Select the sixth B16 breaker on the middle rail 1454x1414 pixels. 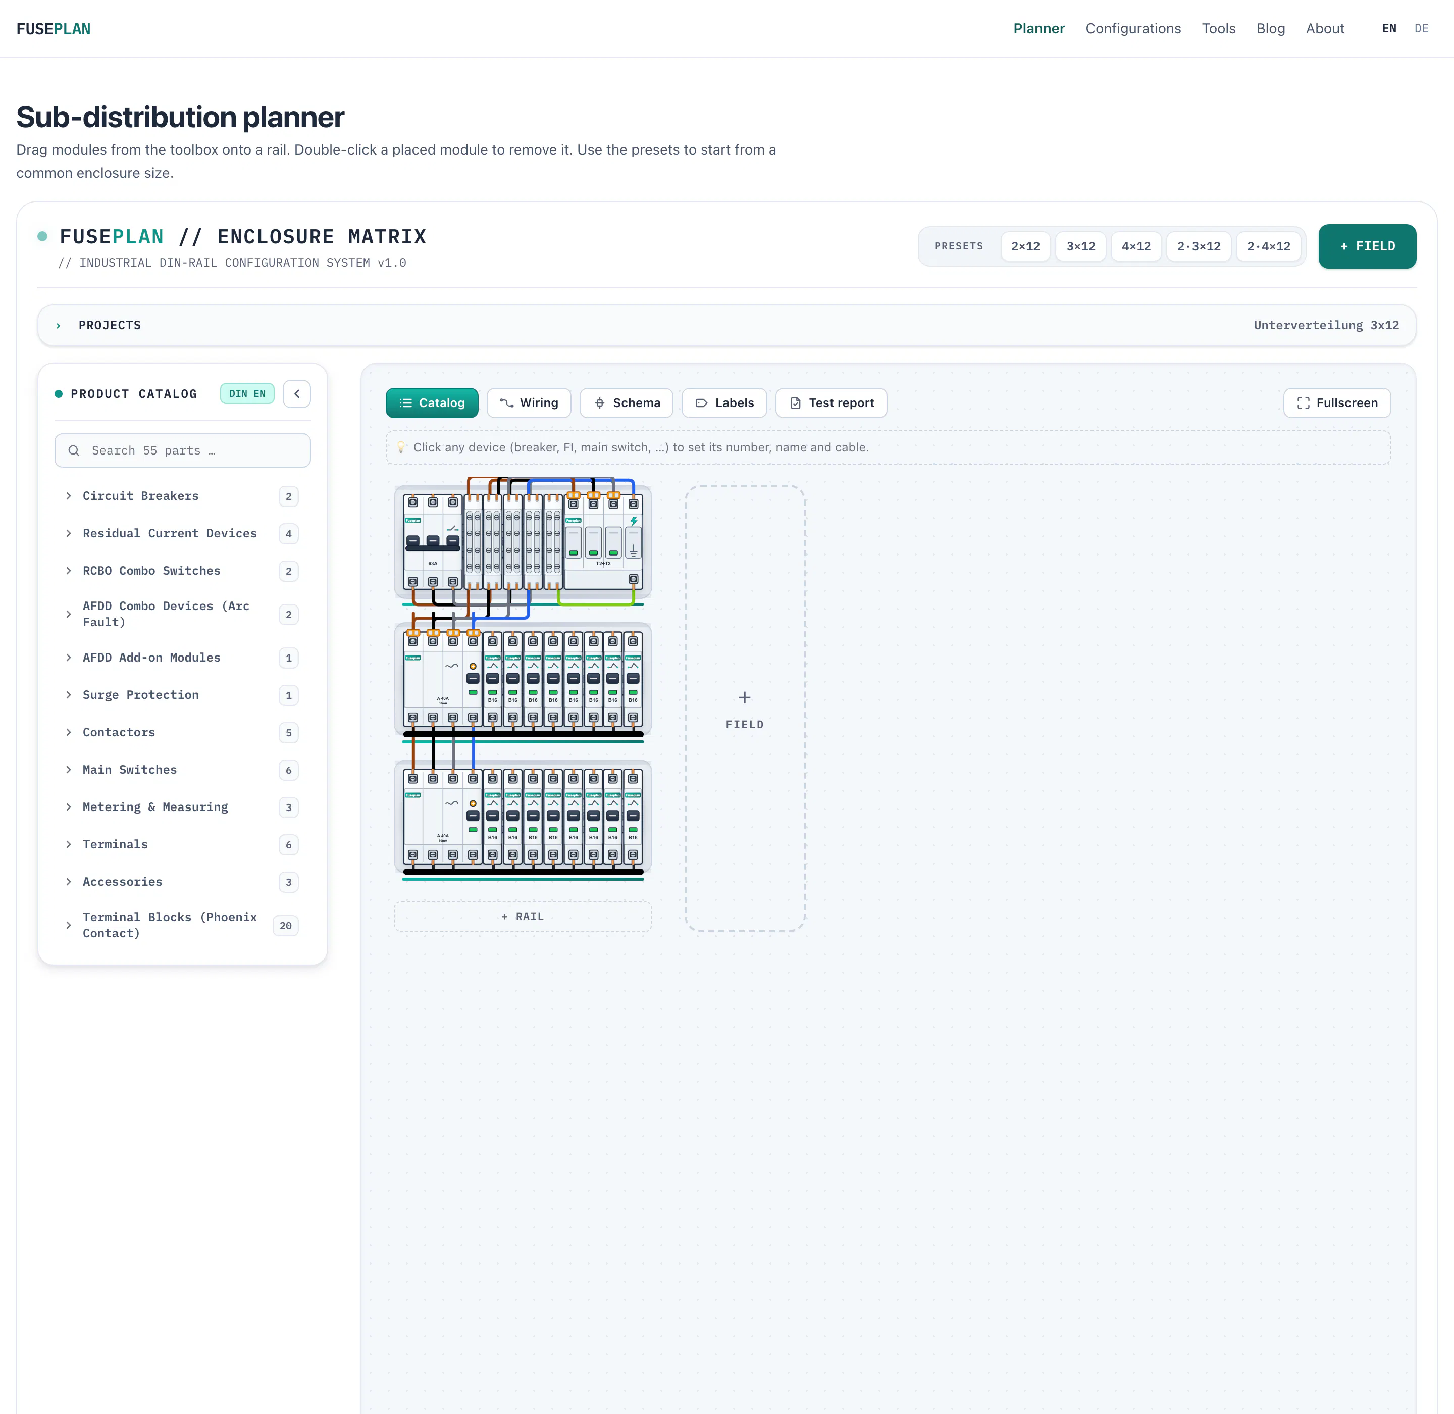pos(593,679)
